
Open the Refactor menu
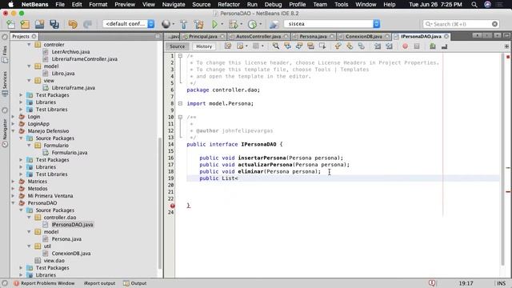[229, 5]
